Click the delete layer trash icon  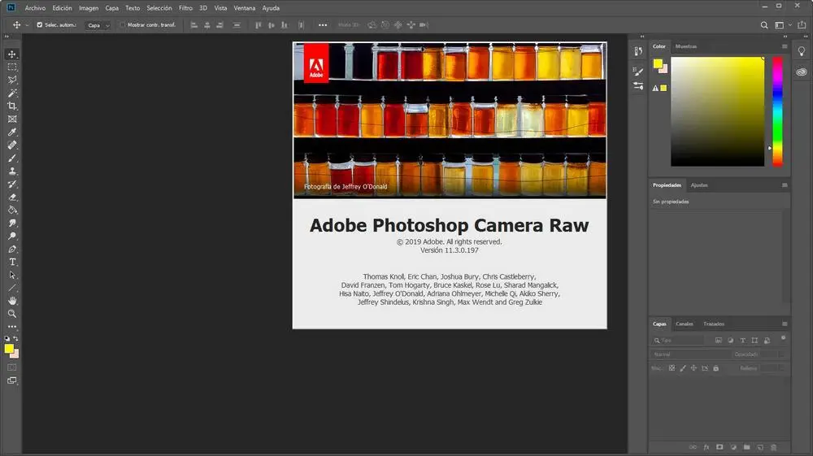point(773,447)
